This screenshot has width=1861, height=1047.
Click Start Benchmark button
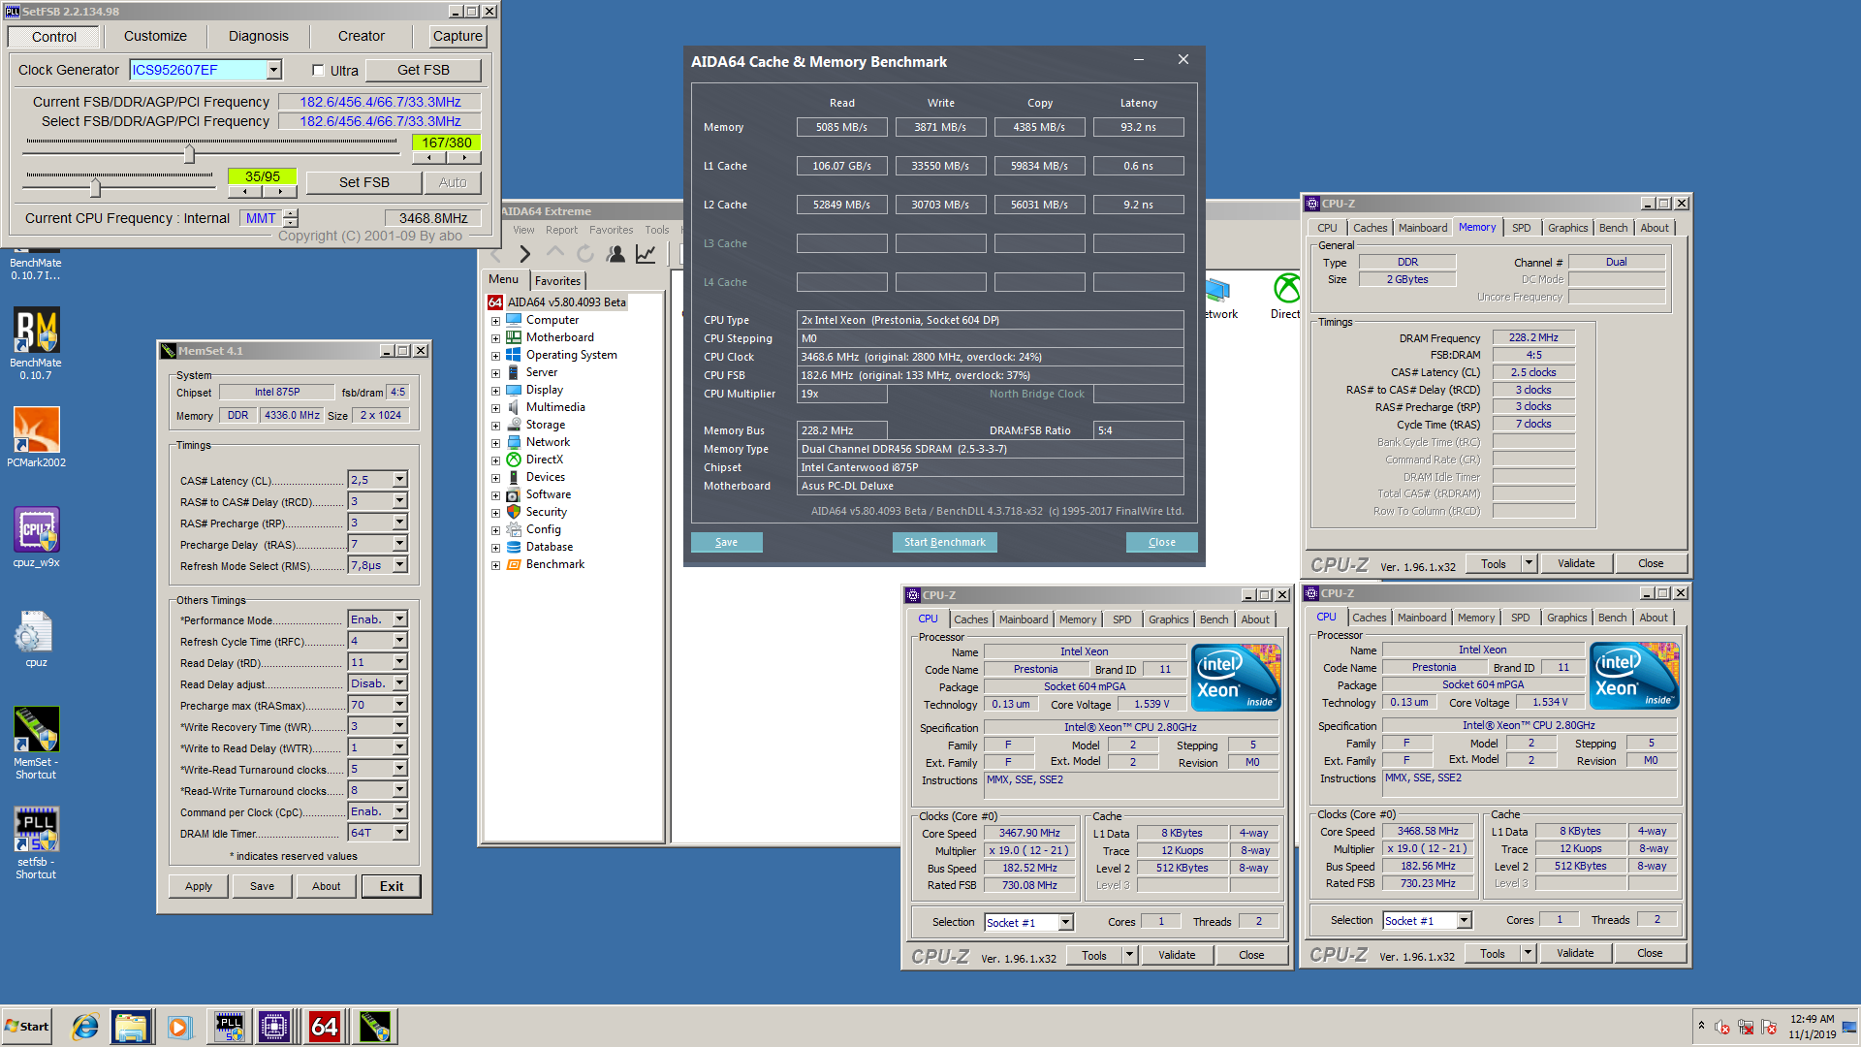click(944, 542)
